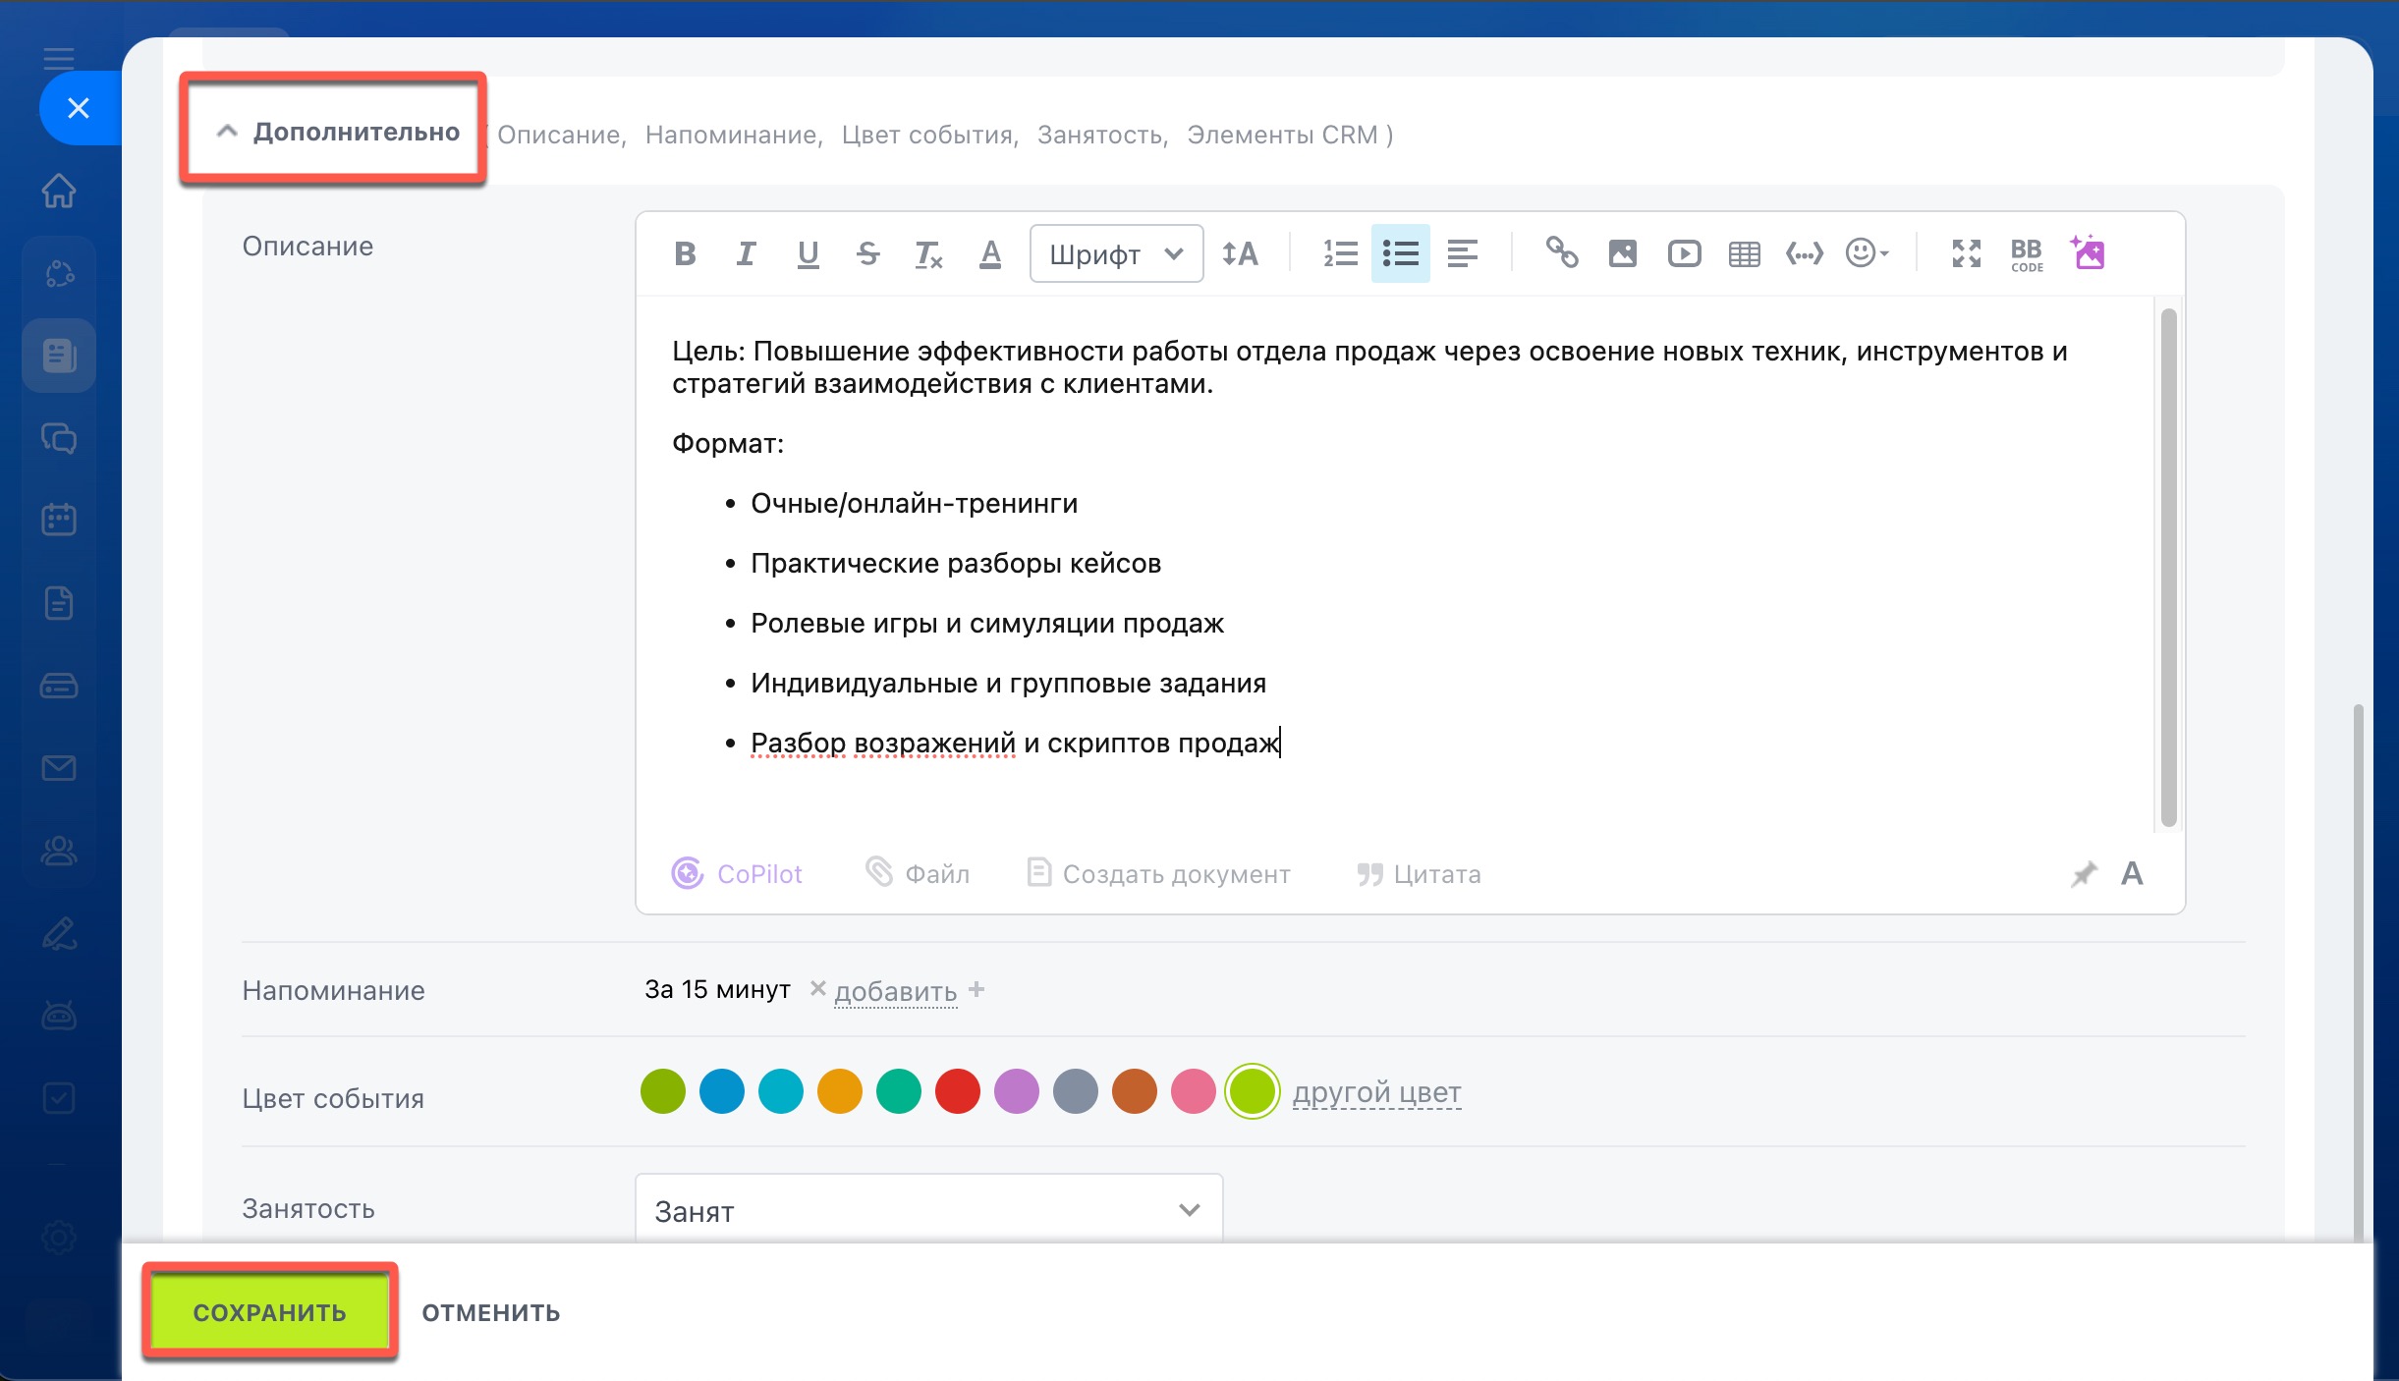Pin the editor toolbar pin icon
The width and height of the screenshot is (2399, 1381).
coord(2083,873)
